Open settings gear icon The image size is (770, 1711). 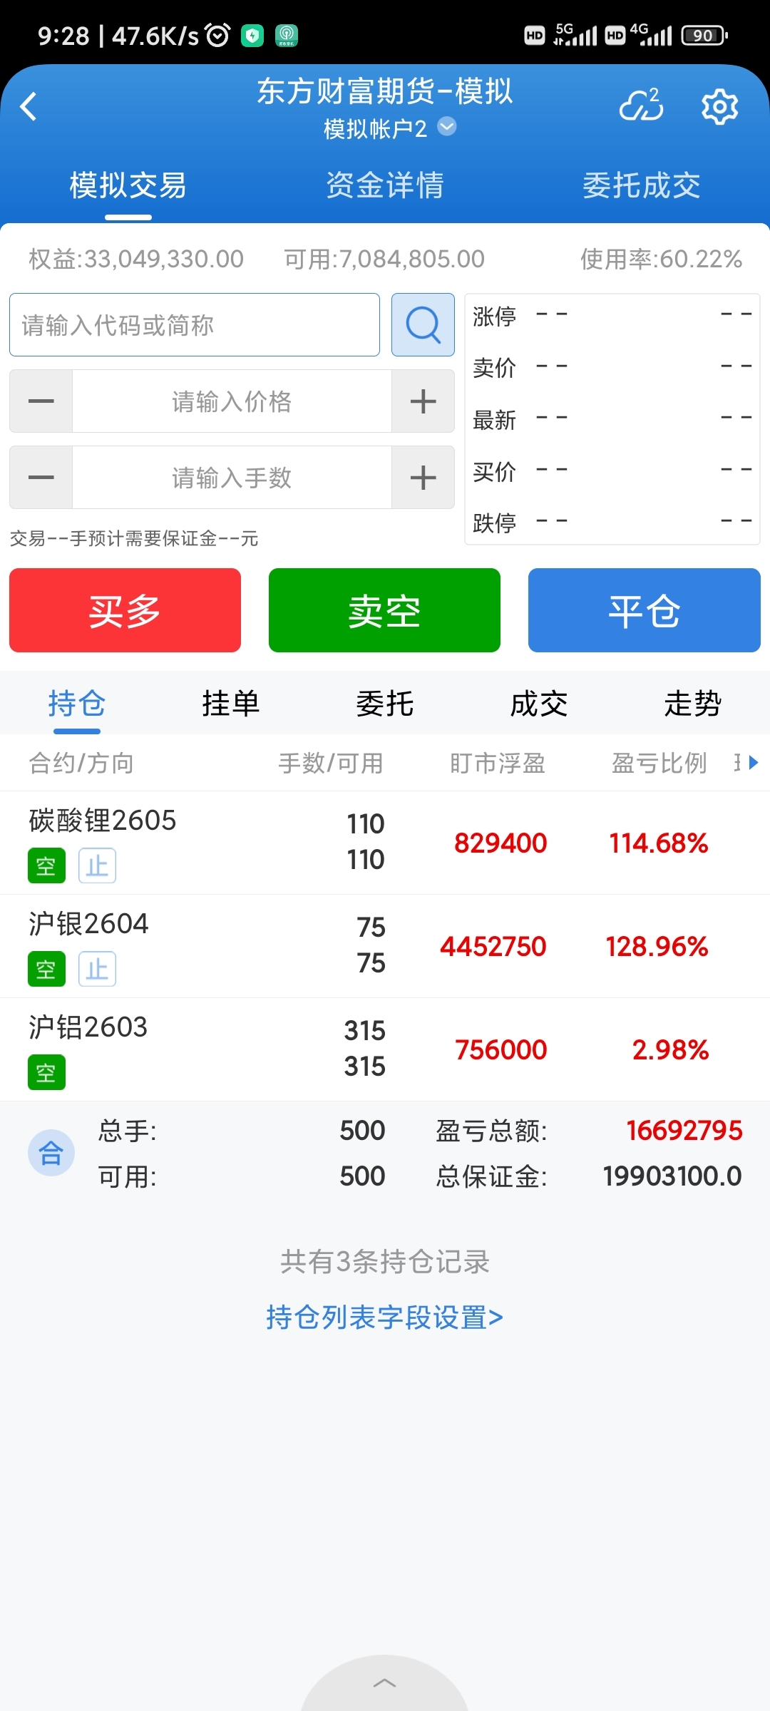click(719, 107)
